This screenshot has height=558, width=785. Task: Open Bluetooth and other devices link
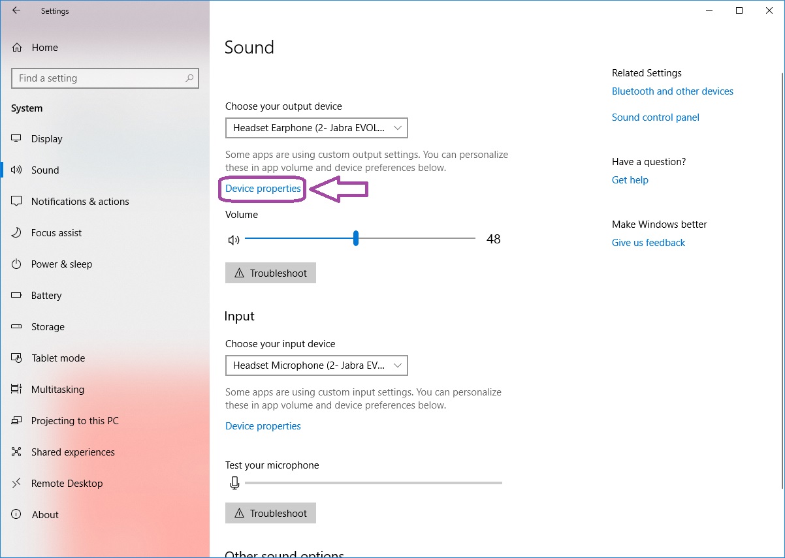673,91
